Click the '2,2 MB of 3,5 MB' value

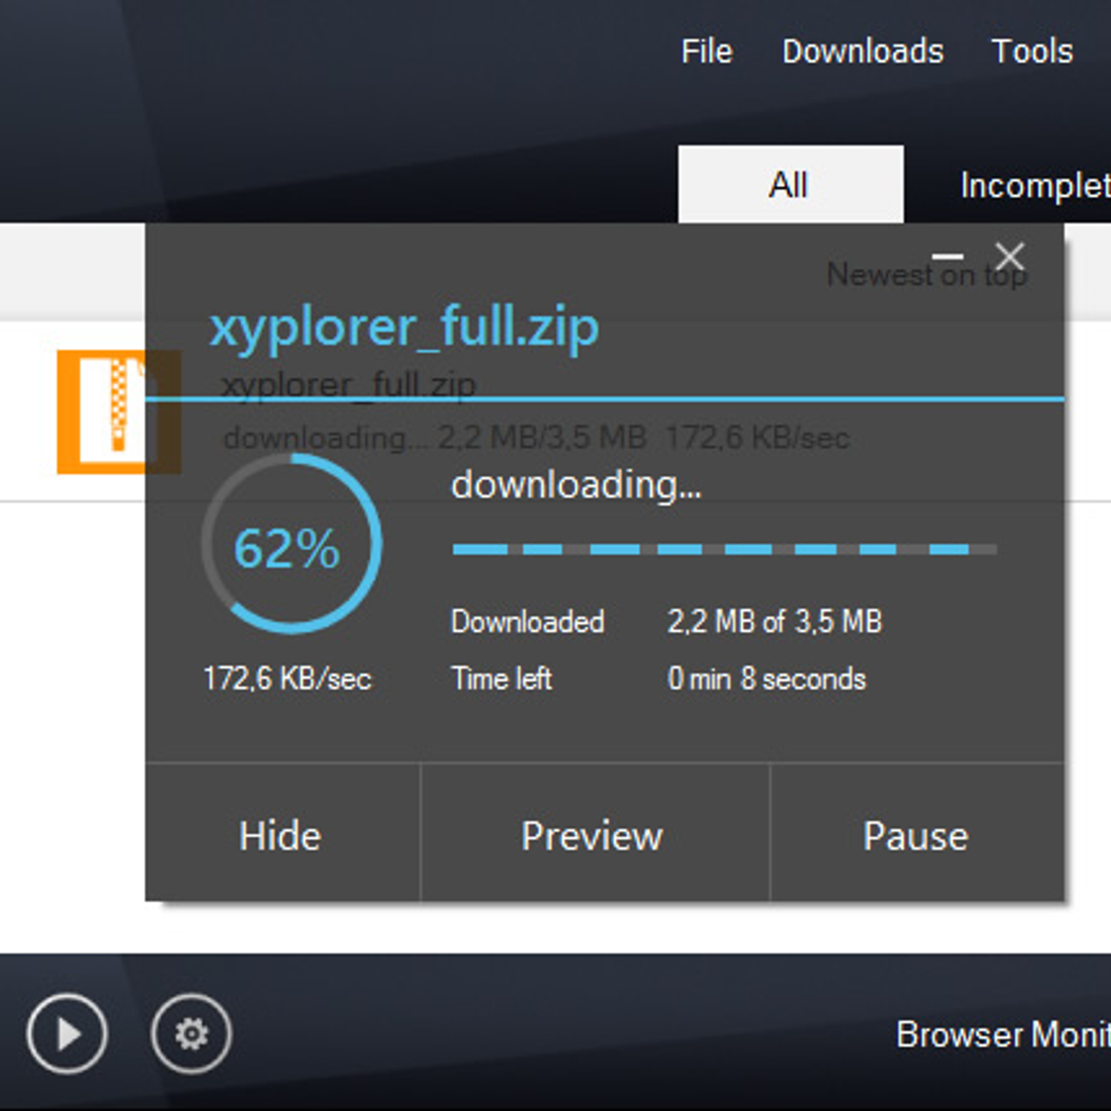[x=774, y=621]
